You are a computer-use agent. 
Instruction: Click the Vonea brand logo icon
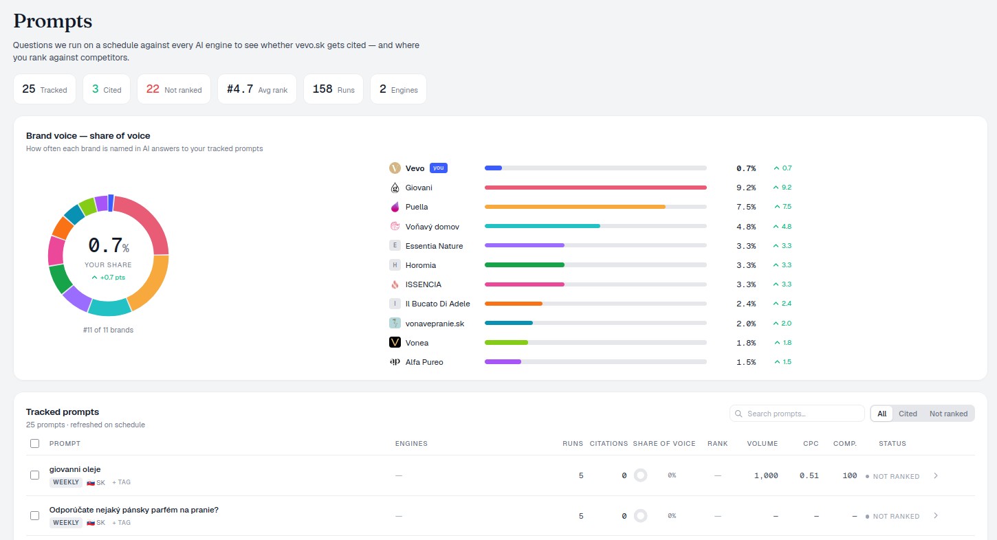tap(395, 342)
